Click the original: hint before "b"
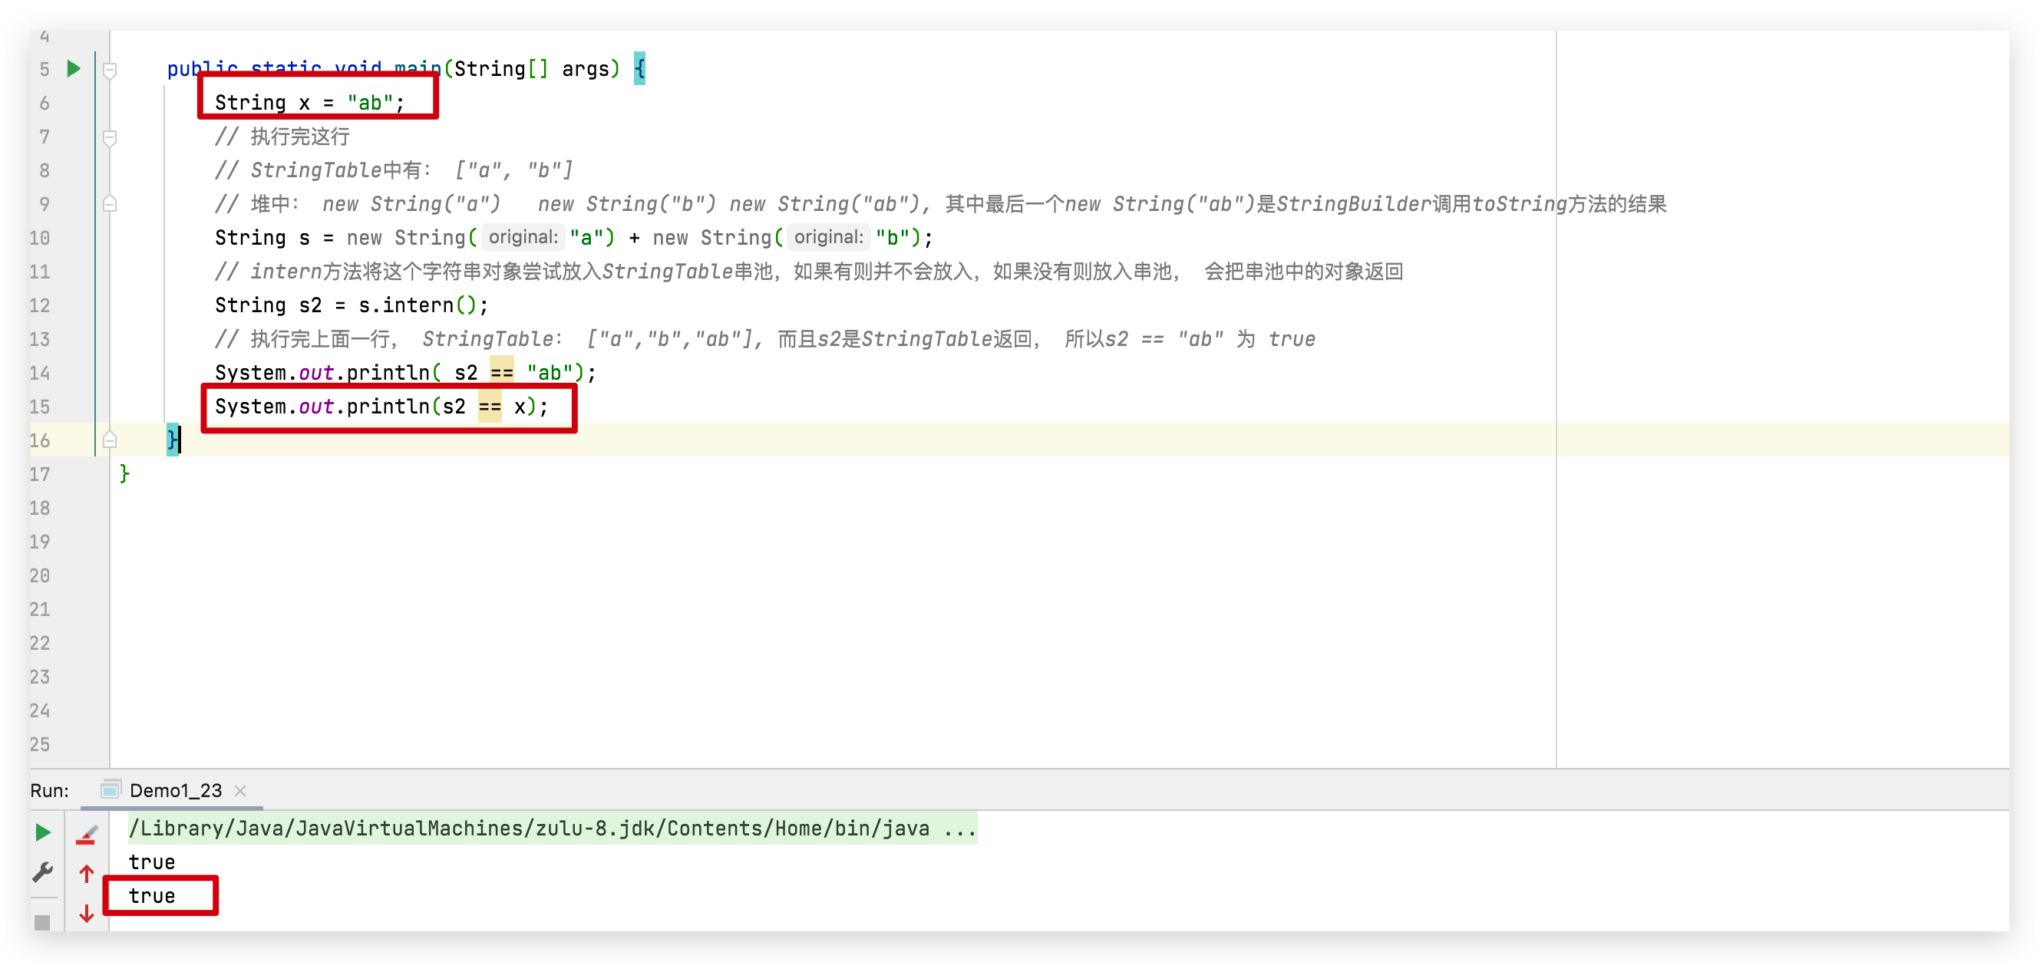Image resolution: width=2040 pixels, height=962 pixels. point(827,238)
